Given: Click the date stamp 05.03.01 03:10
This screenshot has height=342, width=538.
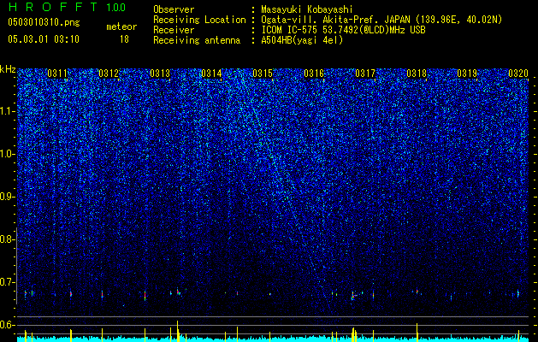Looking at the screenshot, I should tap(44, 39).
